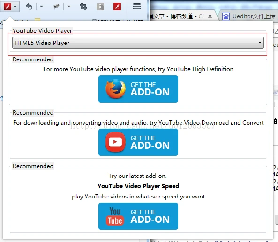Get the YouTube High Definition add-on
The height and width of the screenshot is (242, 278).
[138, 89]
